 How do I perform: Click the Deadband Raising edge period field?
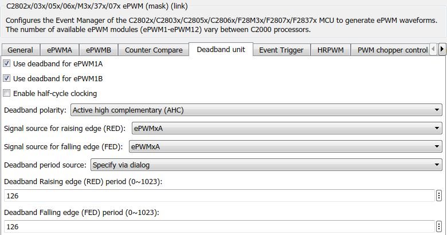(218, 196)
